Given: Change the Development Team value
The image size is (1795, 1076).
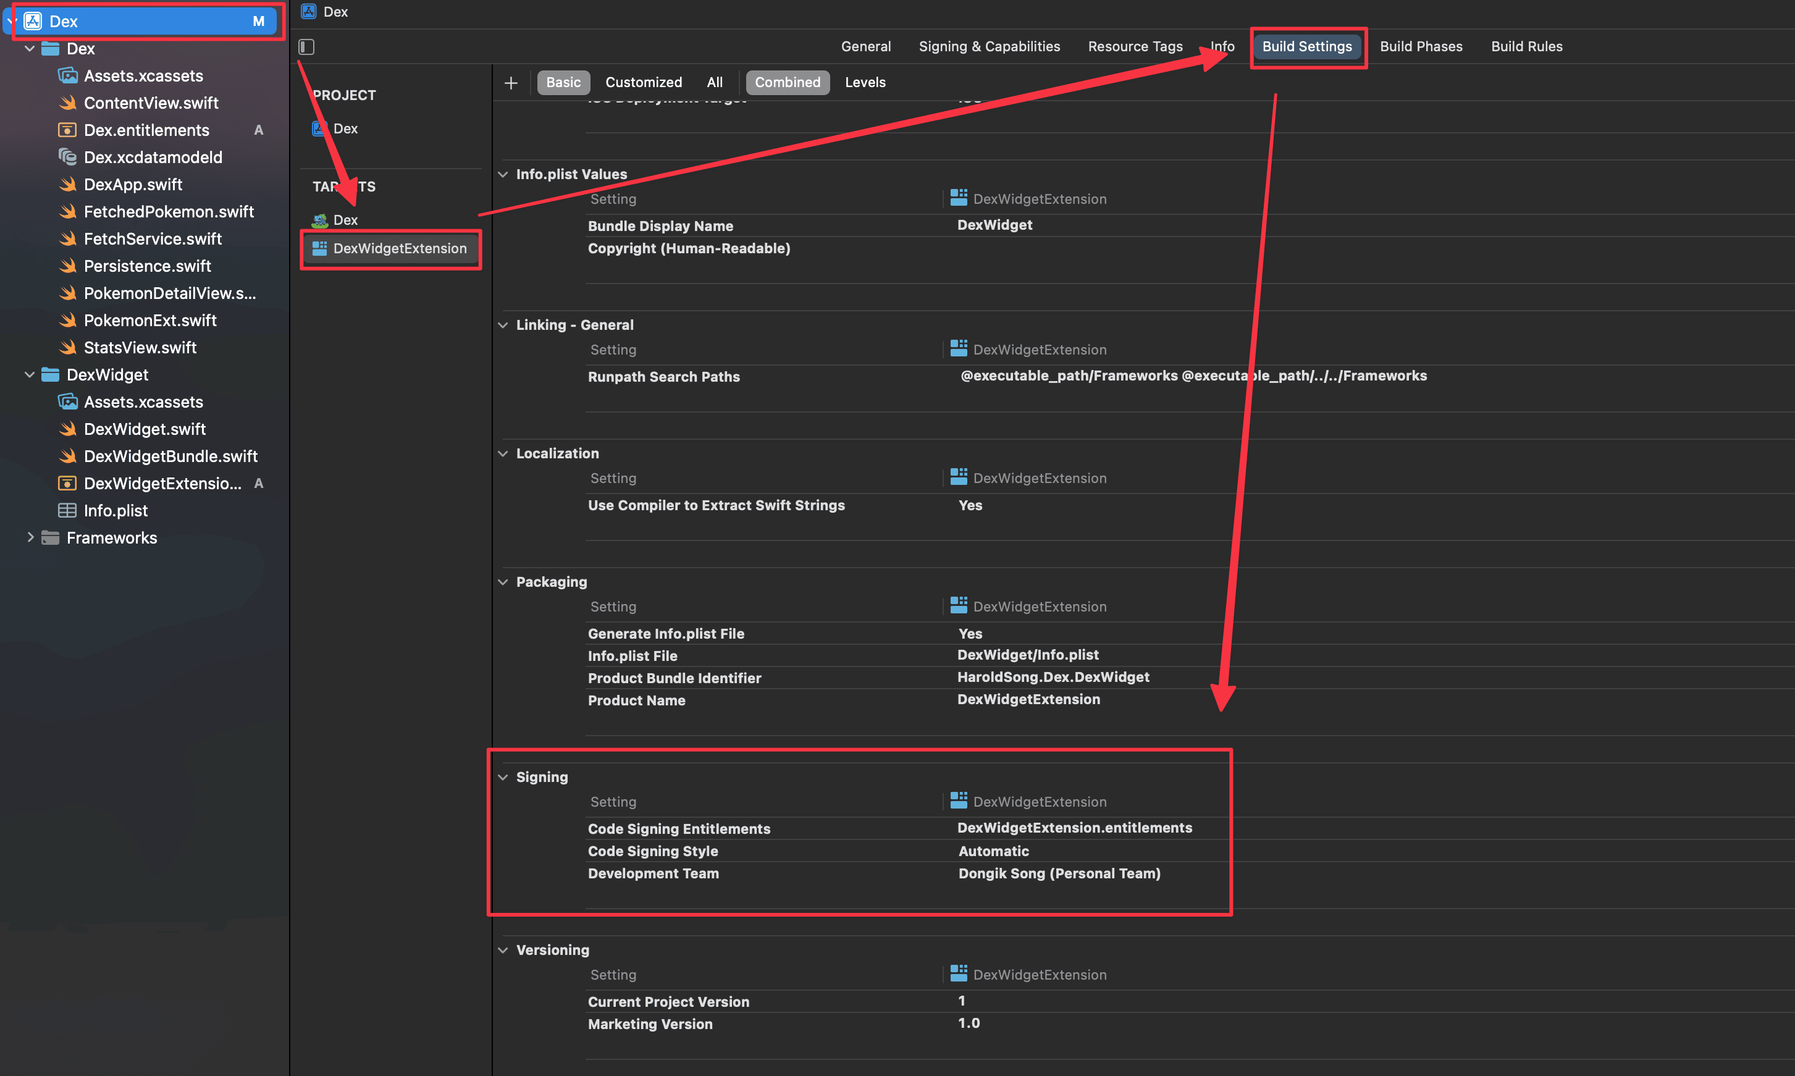Looking at the screenshot, I should 1059,873.
